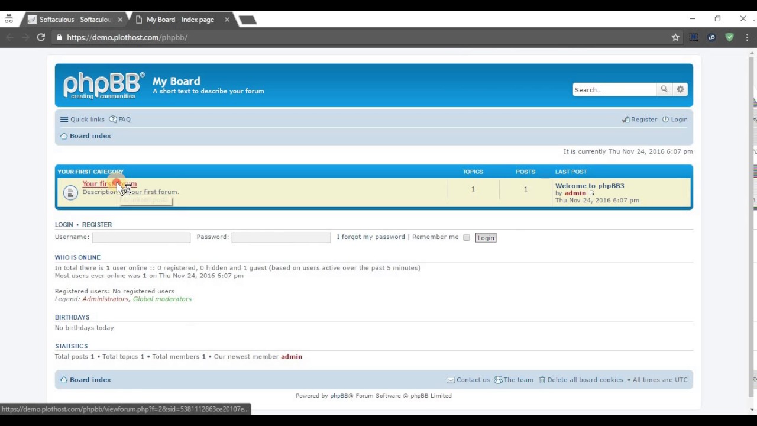Click the green shield extension icon
The height and width of the screenshot is (426, 757).
729,37
